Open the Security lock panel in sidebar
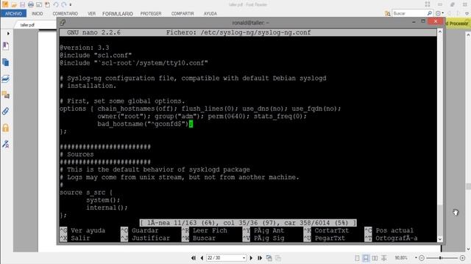The image size is (471, 264). tap(6, 128)
